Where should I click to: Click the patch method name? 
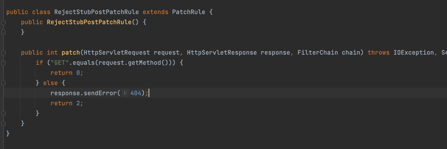(x=71, y=53)
